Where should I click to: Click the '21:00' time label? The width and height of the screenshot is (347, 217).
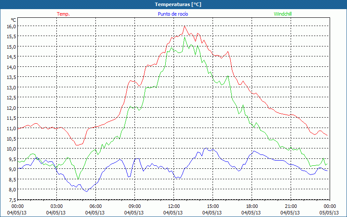[291, 206]
